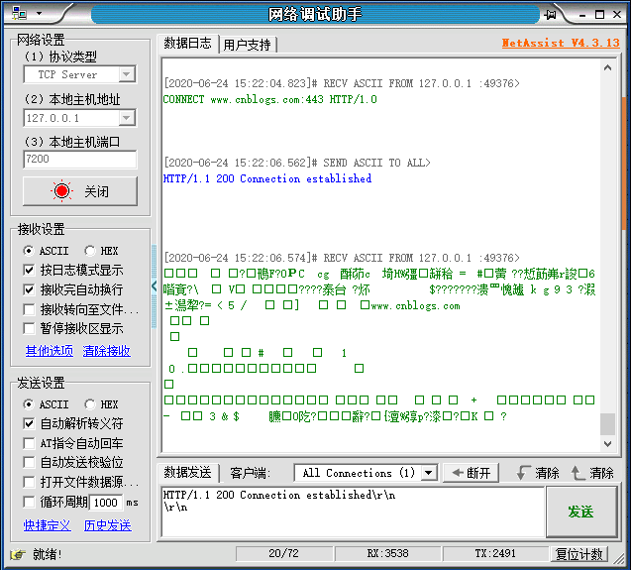631x570 pixels.
Task: Click the log line CONNECT www.cnblogs.com:443
Action: click(270, 99)
